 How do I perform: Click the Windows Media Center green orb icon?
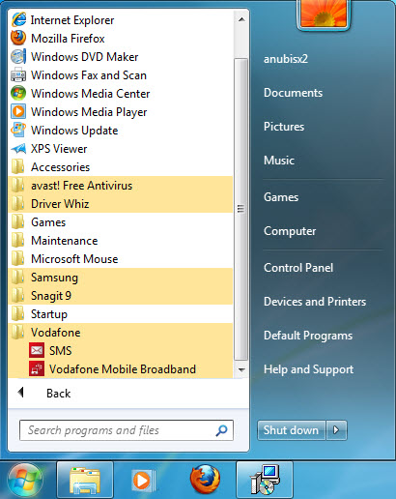(18, 94)
